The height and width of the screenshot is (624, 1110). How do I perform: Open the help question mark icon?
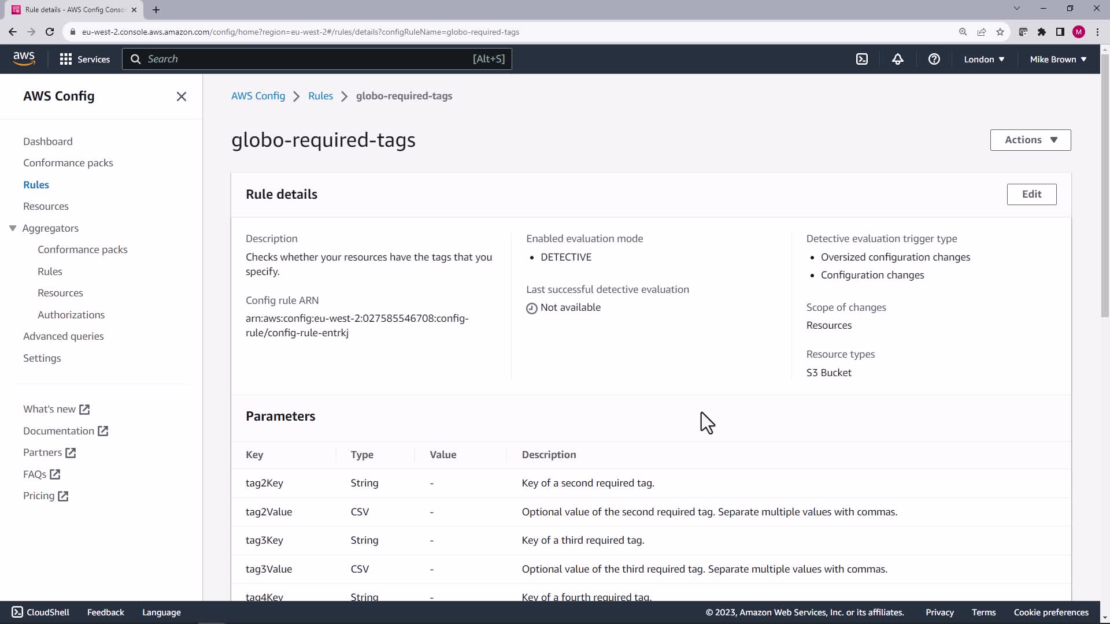point(934,59)
